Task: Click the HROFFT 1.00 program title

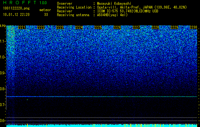Action: [25, 3]
